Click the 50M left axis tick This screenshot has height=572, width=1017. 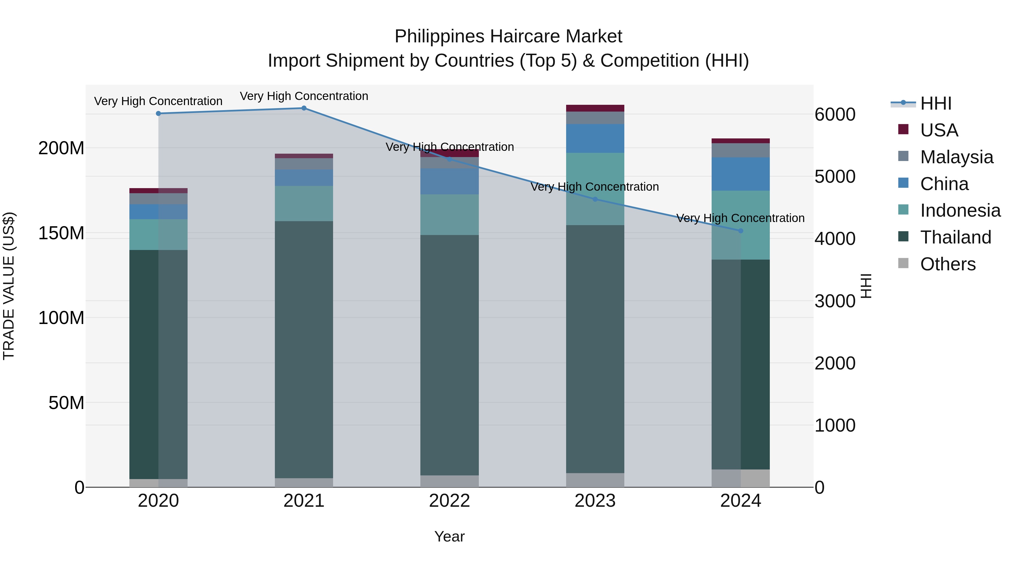(66, 403)
